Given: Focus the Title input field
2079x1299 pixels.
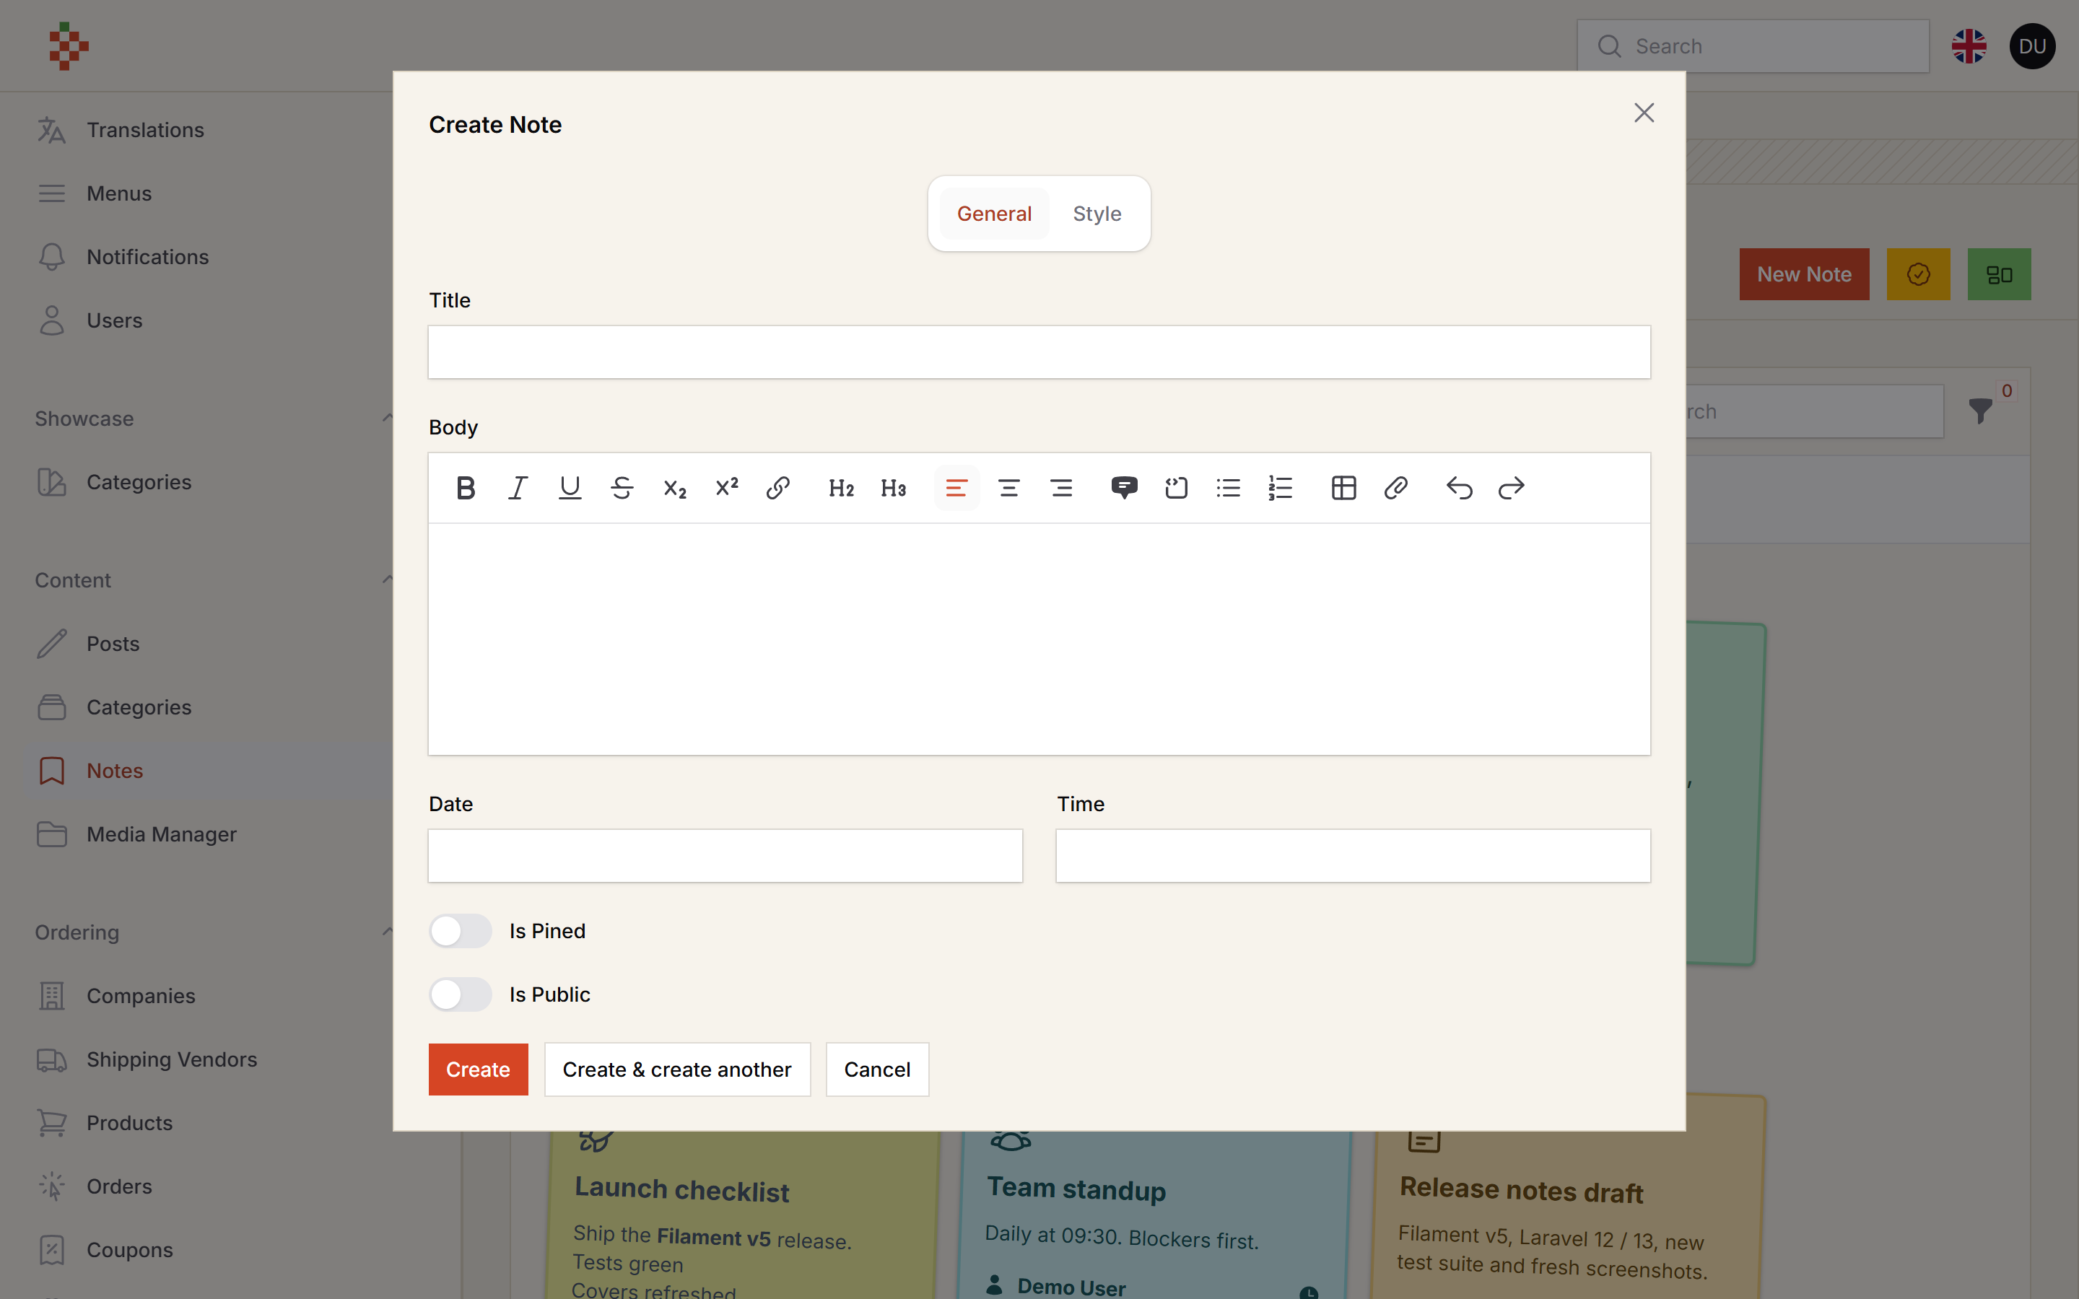Looking at the screenshot, I should (1039, 351).
